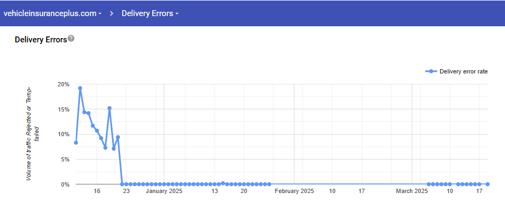Open the vehicleinsuranceplus.com domain dropdown

(x=53, y=13)
